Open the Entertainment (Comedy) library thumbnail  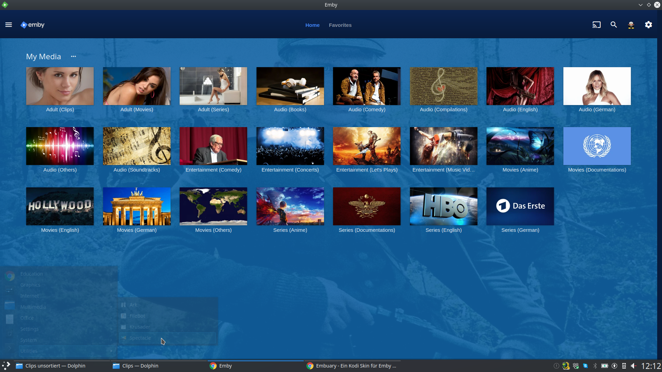(x=213, y=146)
